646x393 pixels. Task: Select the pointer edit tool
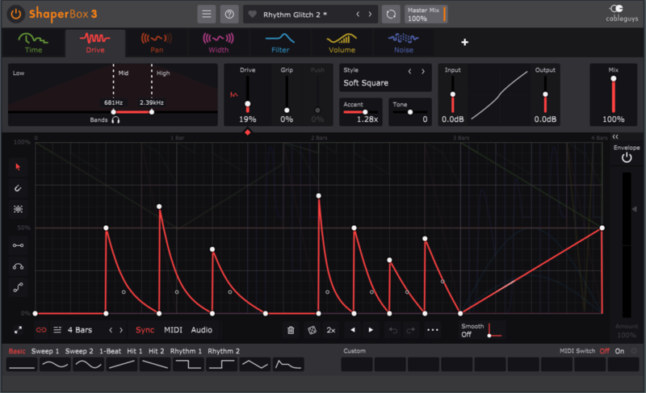(x=18, y=167)
